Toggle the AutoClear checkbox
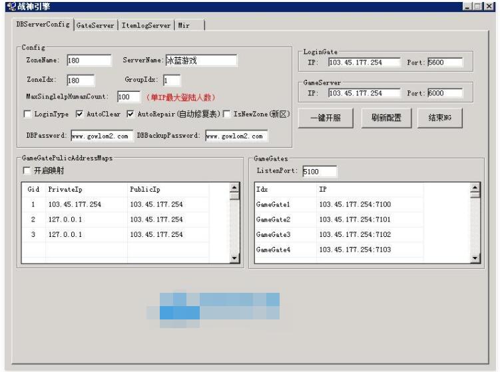The width and height of the screenshot is (500, 372). coord(79,114)
